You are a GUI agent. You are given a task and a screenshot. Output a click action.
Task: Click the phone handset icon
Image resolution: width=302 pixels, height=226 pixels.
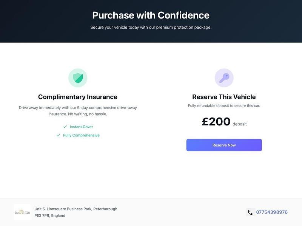tap(250, 212)
